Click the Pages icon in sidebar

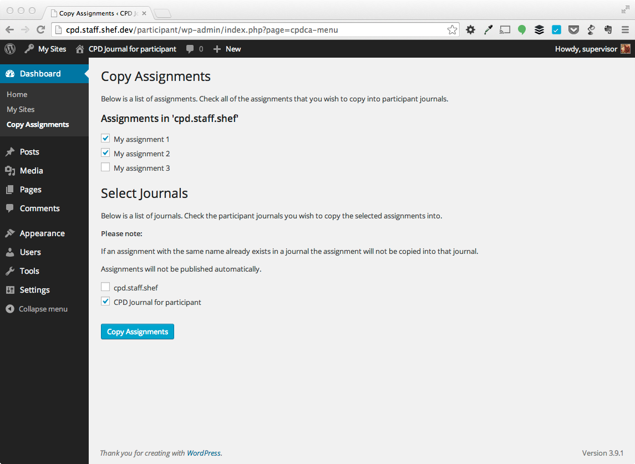pyautogui.click(x=10, y=190)
